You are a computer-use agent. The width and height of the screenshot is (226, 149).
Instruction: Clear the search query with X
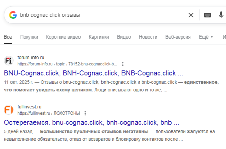(x=191, y=15)
